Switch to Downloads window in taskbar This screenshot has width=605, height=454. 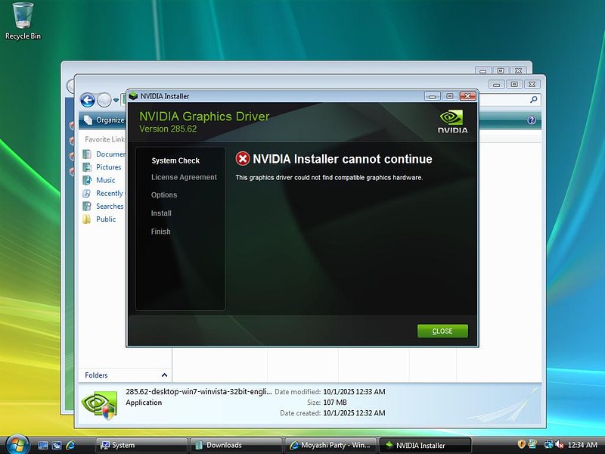pyautogui.click(x=234, y=445)
